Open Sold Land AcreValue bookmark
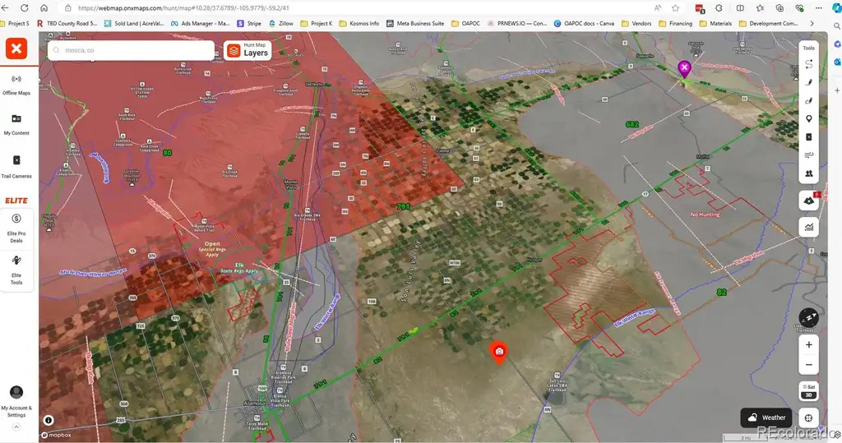Image resolution: width=842 pixels, height=443 pixels. (x=134, y=24)
